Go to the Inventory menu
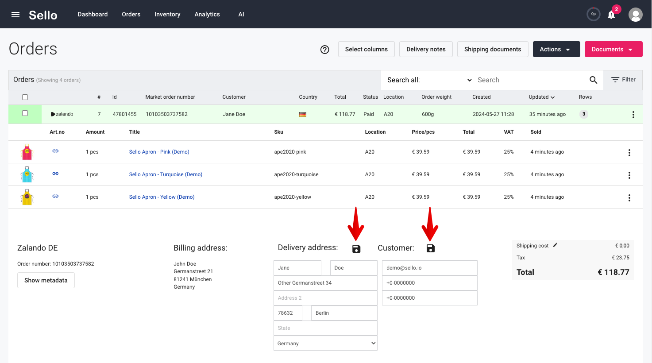The image size is (652, 363). point(167,14)
